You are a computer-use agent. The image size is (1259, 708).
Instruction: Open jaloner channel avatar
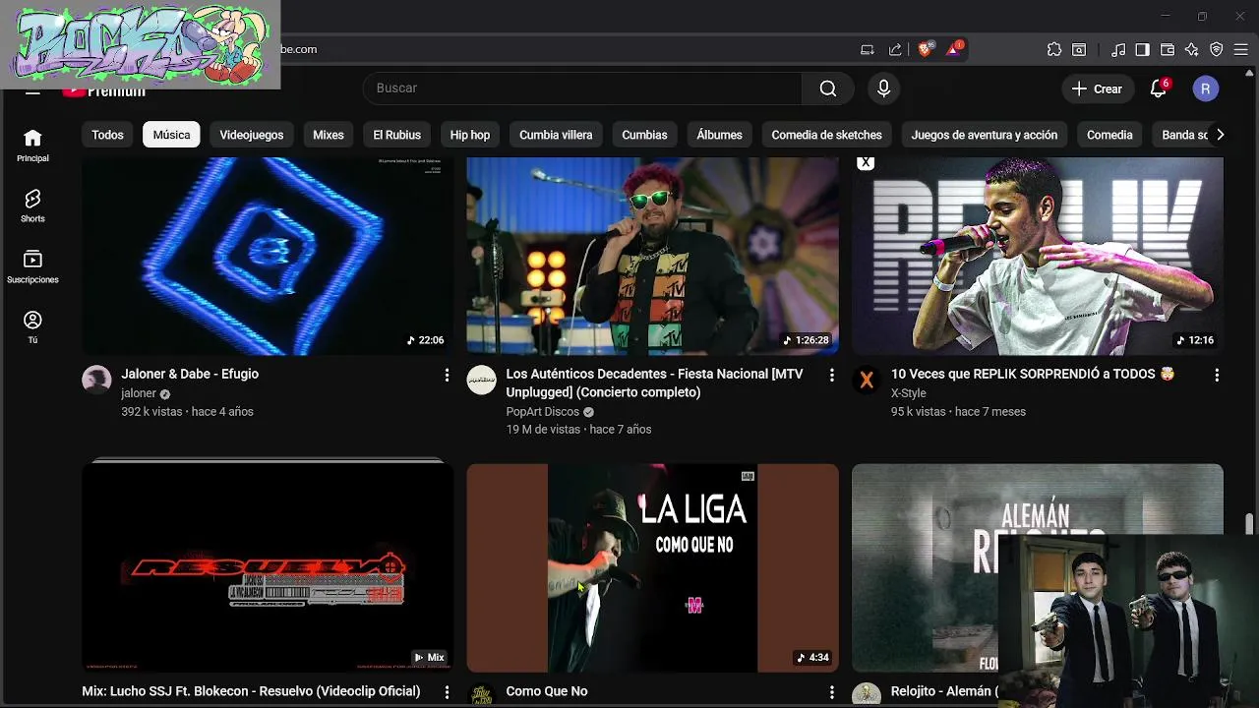[96, 381]
